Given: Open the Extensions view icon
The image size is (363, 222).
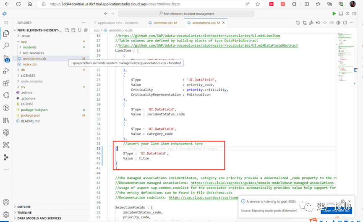Looking at the screenshot, I should (x=6, y=83).
